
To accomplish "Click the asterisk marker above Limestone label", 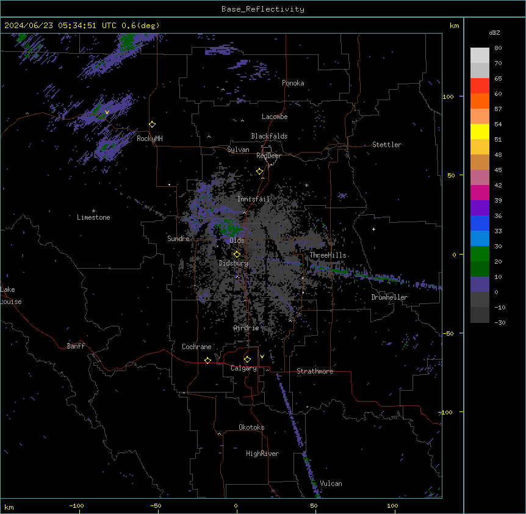I will pos(93,211).
